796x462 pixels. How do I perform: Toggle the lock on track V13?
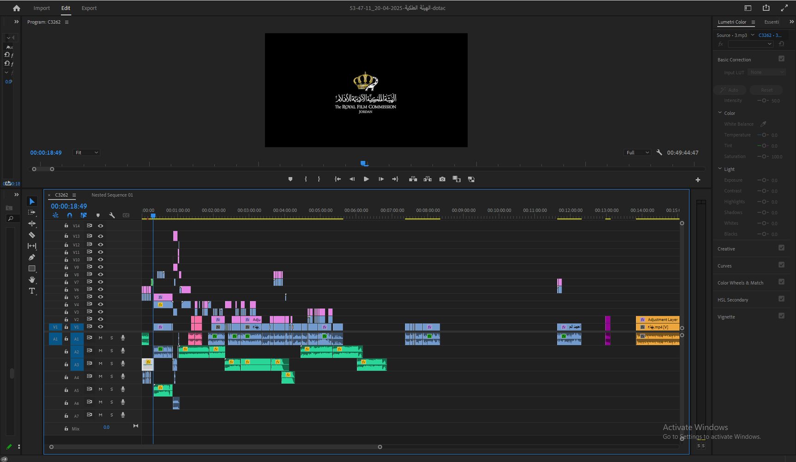[x=66, y=236]
